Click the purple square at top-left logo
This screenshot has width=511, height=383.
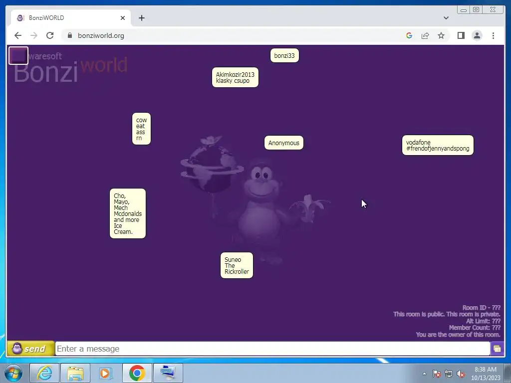point(18,56)
